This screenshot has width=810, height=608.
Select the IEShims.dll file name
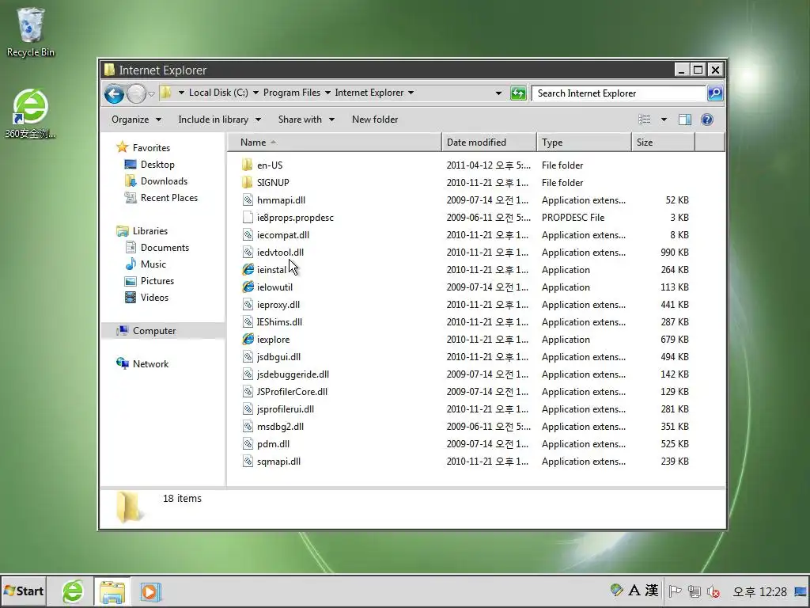pos(279,322)
